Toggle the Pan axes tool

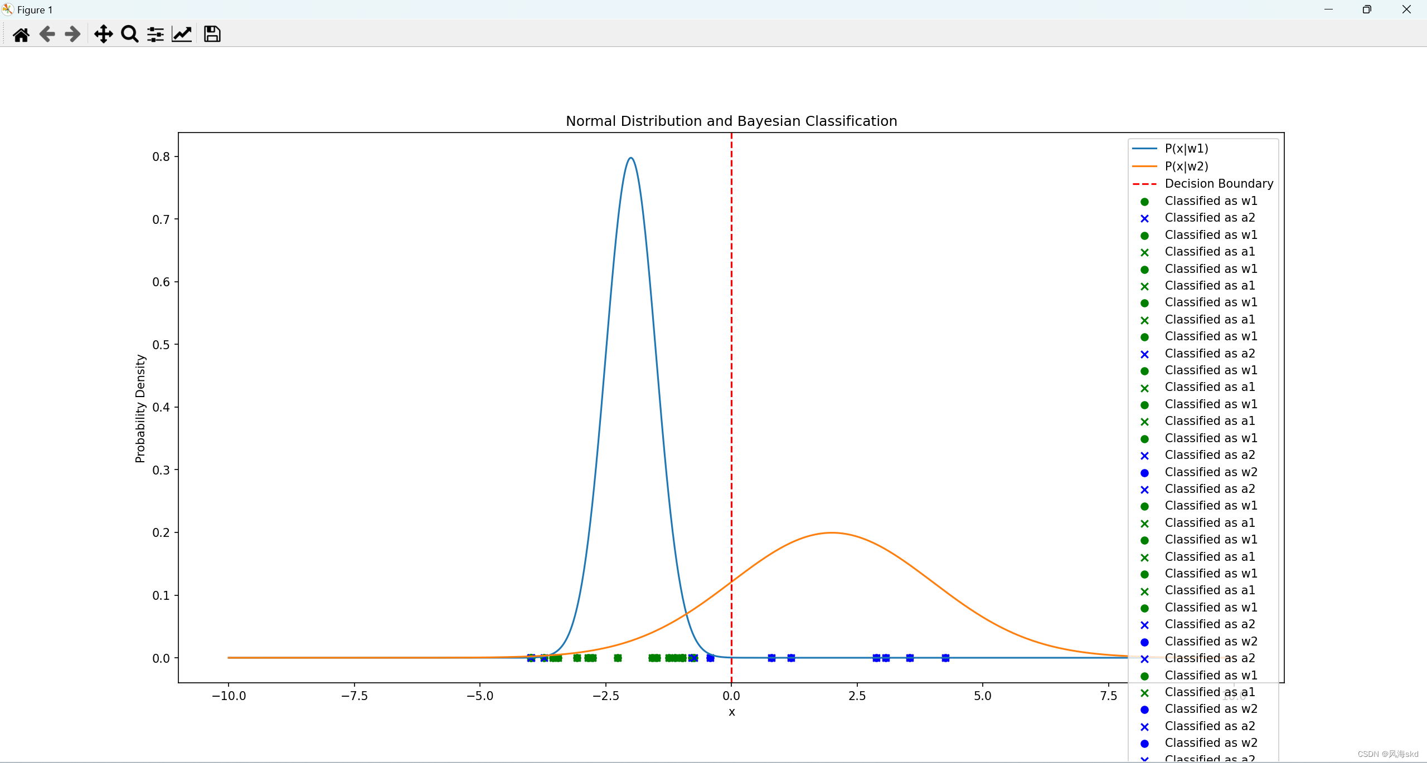point(103,35)
